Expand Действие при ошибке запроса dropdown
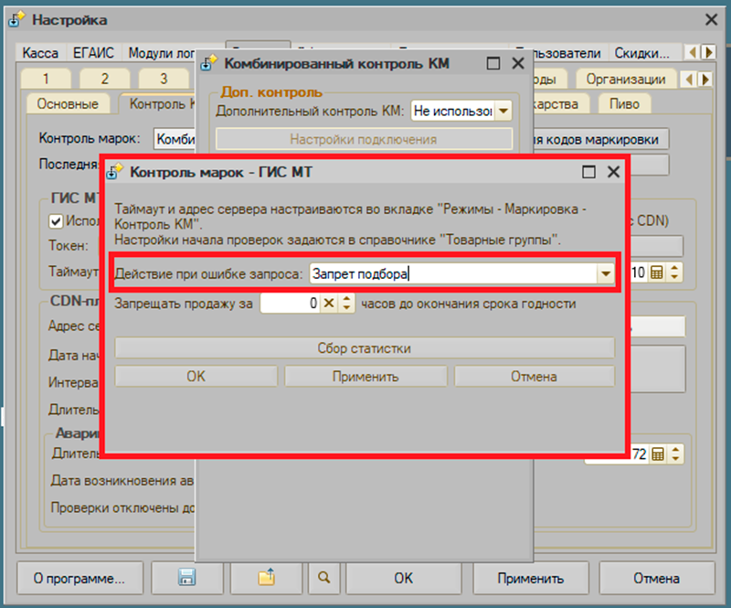 pyautogui.click(x=605, y=273)
